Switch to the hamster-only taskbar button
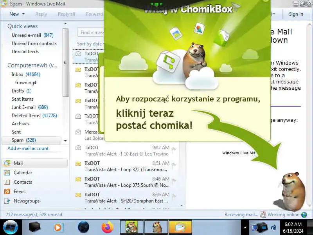The height and width of the screenshot is (235, 313). 156,227
